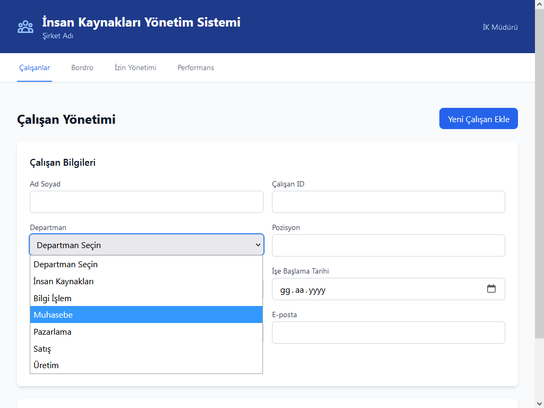The height and width of the screenshot is (408, 544).
Task: Switch to the Bordro tab
Action: click(x=82, y=67)
